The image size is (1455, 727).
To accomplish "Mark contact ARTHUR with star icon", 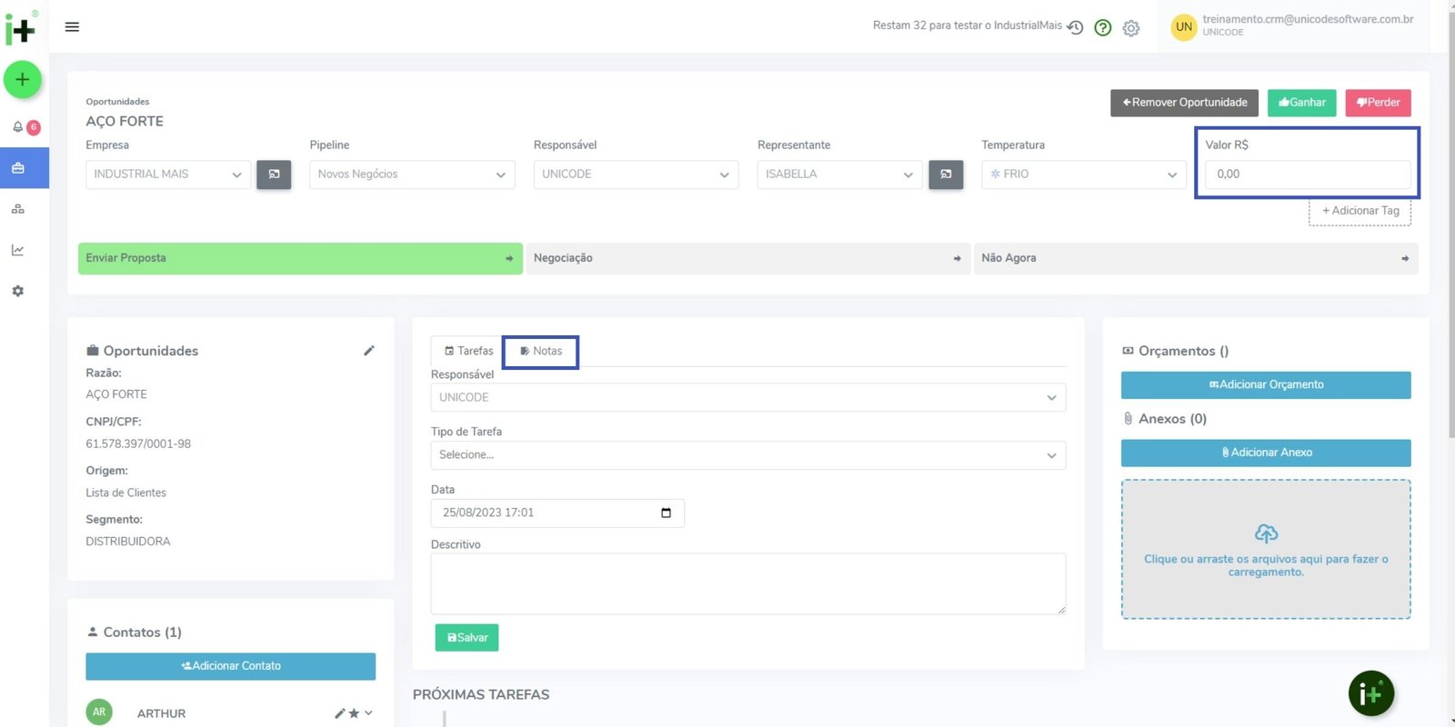I will [354, 713].
